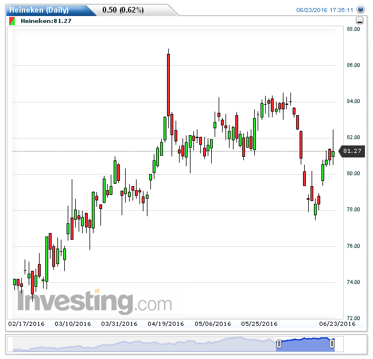The width and height of the screenshot is (373, 359).
Task: Click the minimize legend button
Action: (360, 21)
